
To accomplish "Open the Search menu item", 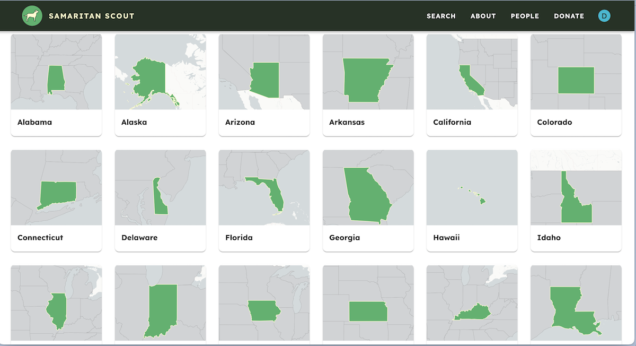I will [441, 16].
